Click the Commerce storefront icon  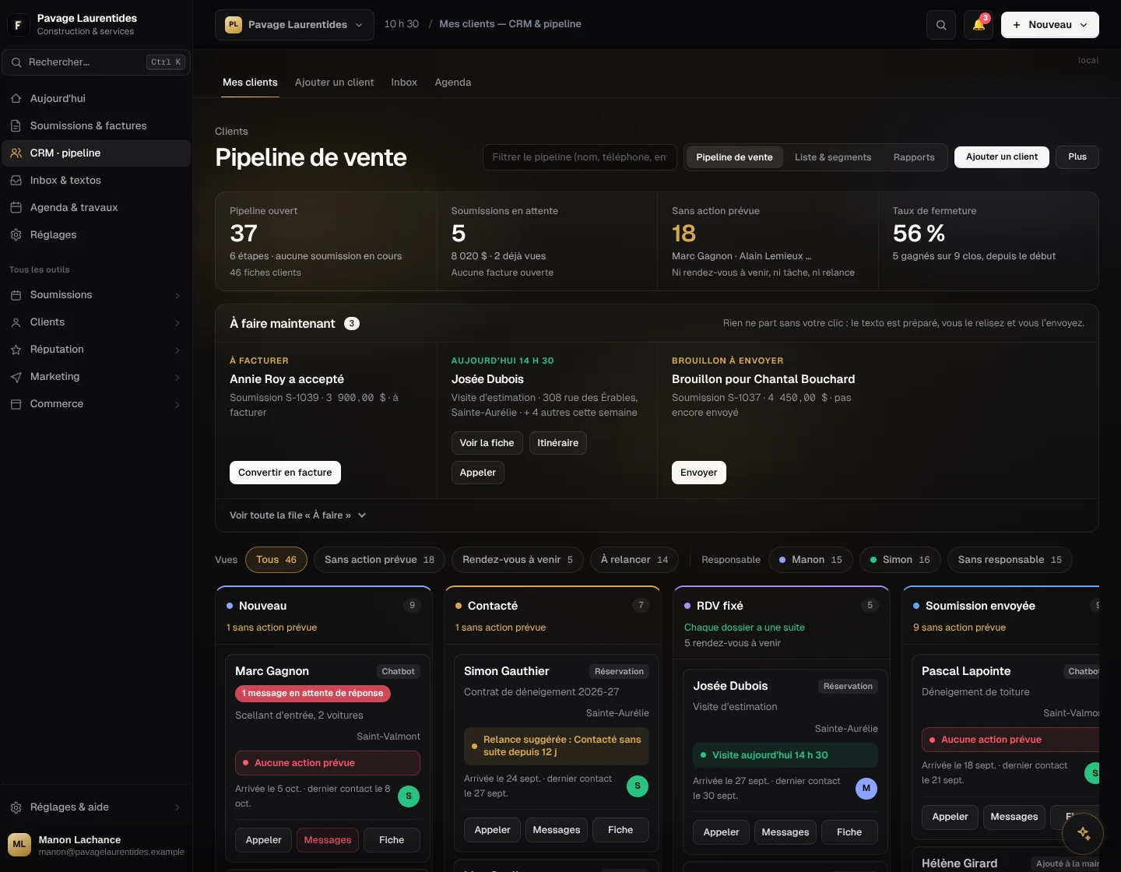[x=16, y=404]
